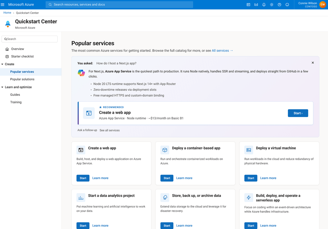328x229 pixels.
Task: Click the smiley feedback icon
Action: click(x=287, y=5)
